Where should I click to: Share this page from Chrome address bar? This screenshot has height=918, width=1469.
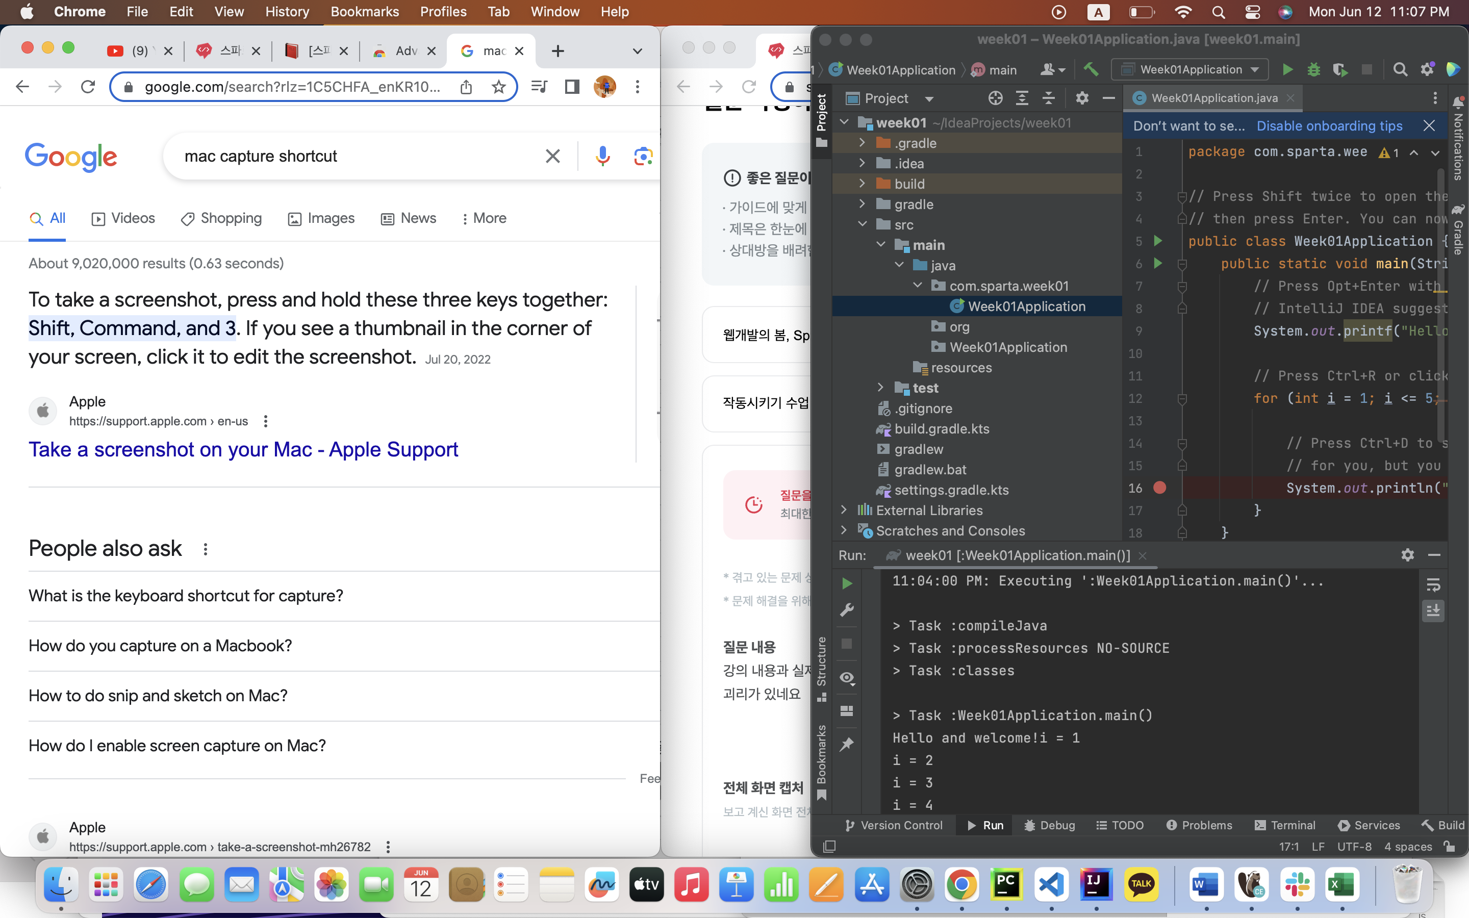pyautogui.click(x=466, y=87)
